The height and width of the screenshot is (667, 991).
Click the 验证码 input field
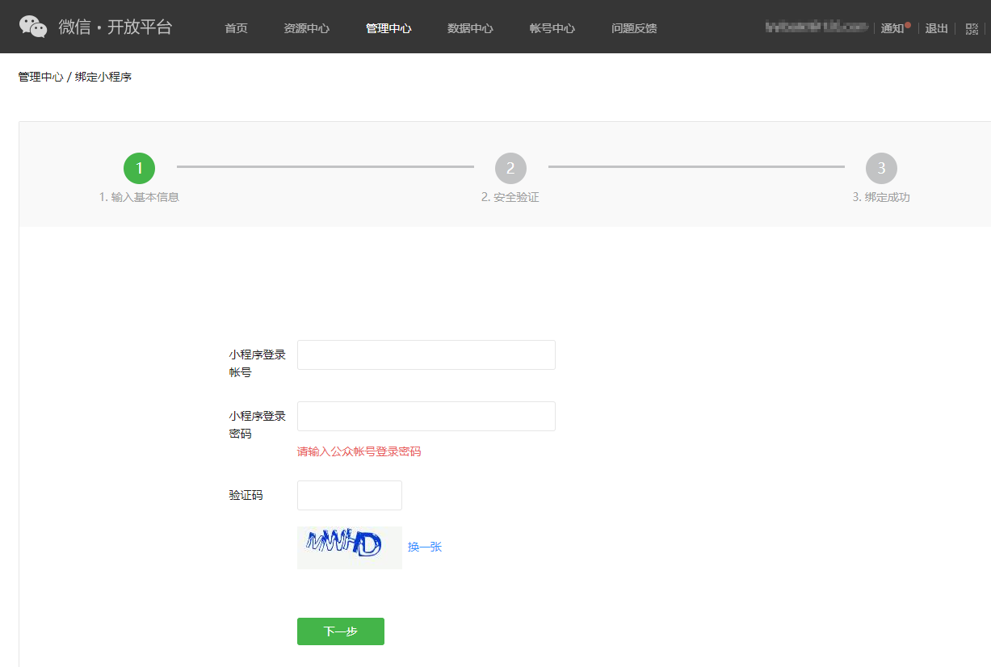(x=349, y=495)
